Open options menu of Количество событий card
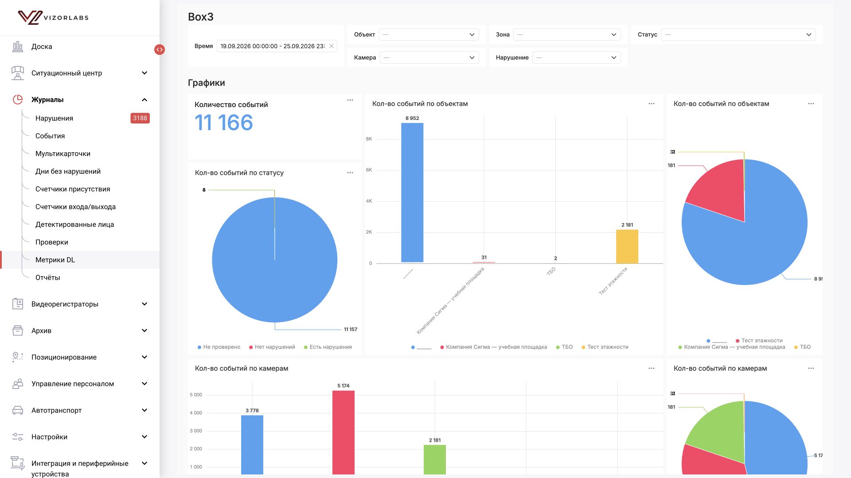 click(x=350, y=100)
